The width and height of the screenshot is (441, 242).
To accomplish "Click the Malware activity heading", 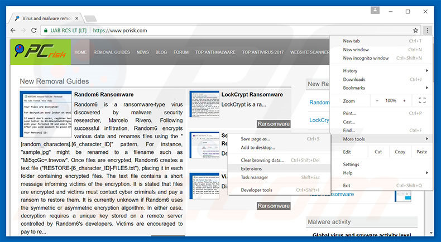I will (329, 222).
